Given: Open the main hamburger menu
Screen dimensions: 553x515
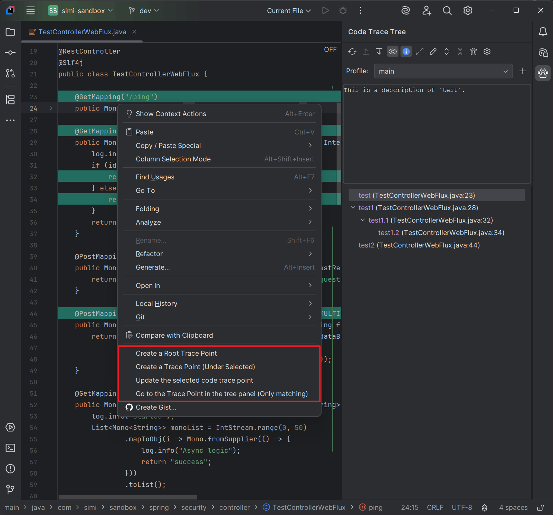Looking at the screenshot, I should pyautogui.click(x=30, y=10).
